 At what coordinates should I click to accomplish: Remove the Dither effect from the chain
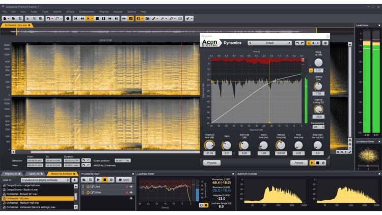(x=127, y=193)
